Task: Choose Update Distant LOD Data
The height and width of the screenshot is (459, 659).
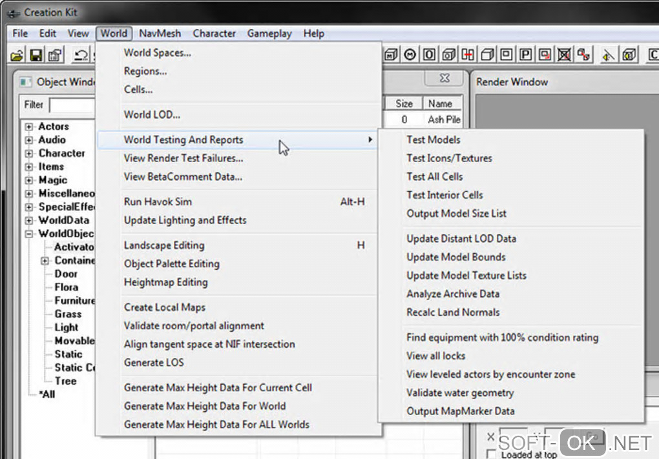Action: point(511,238)
